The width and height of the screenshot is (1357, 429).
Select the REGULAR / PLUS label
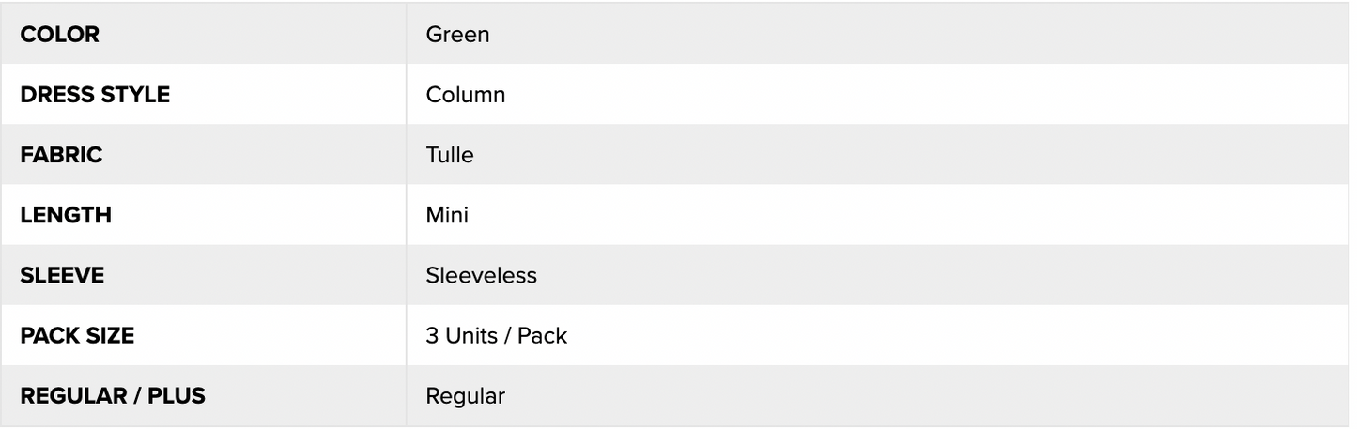click(x=113, y=395)
